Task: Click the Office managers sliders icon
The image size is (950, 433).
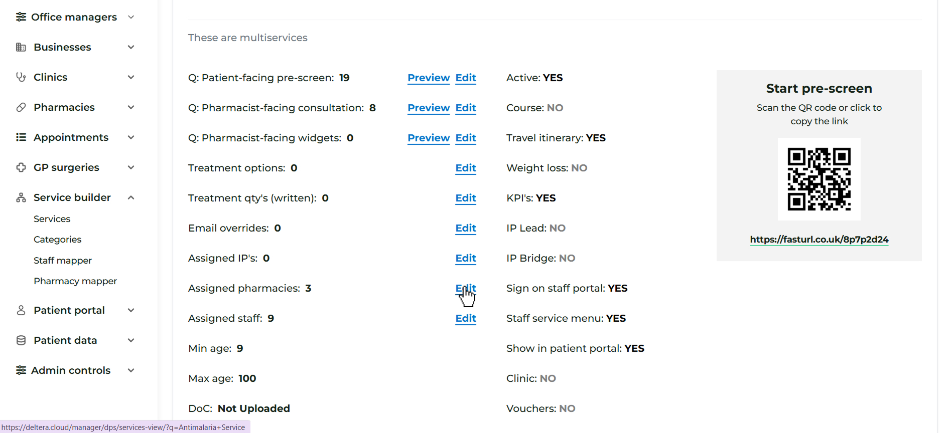Action: point(21,17)
